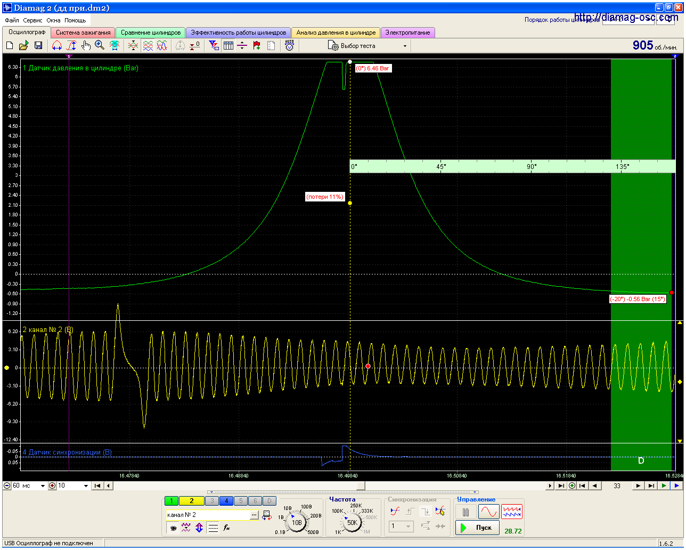This screenshot has height=550, width=686.
Task: Switch to the Осциллограф tab
Action: [x=27, y=33]
